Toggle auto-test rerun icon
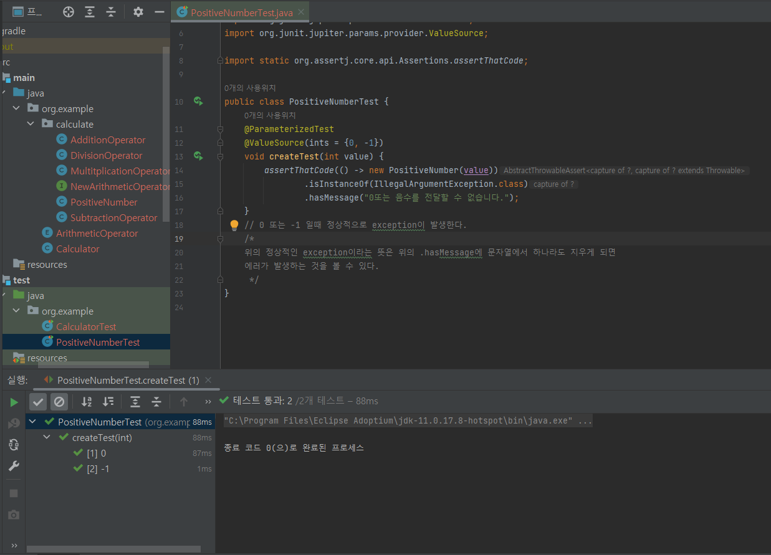The width and height of the screenshot is (771, 555). [x=14, y=445]
